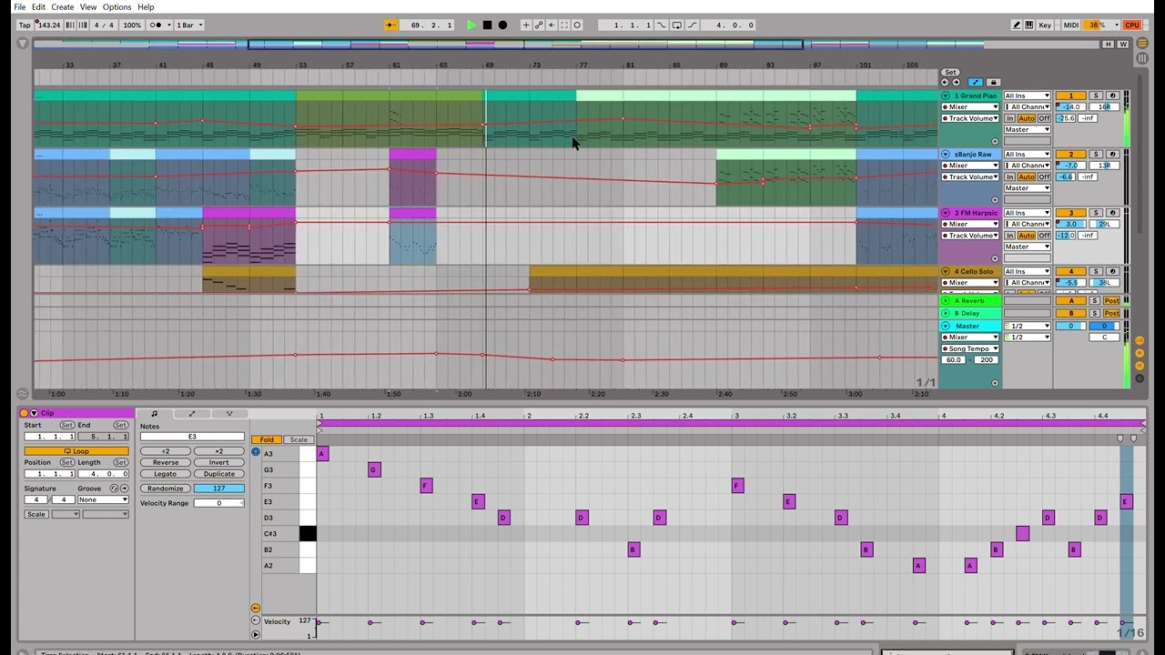This screenshot has width=1165, height=655.
Task: Click the Punch-Out switch icon
Action: [x=693, y=25]
